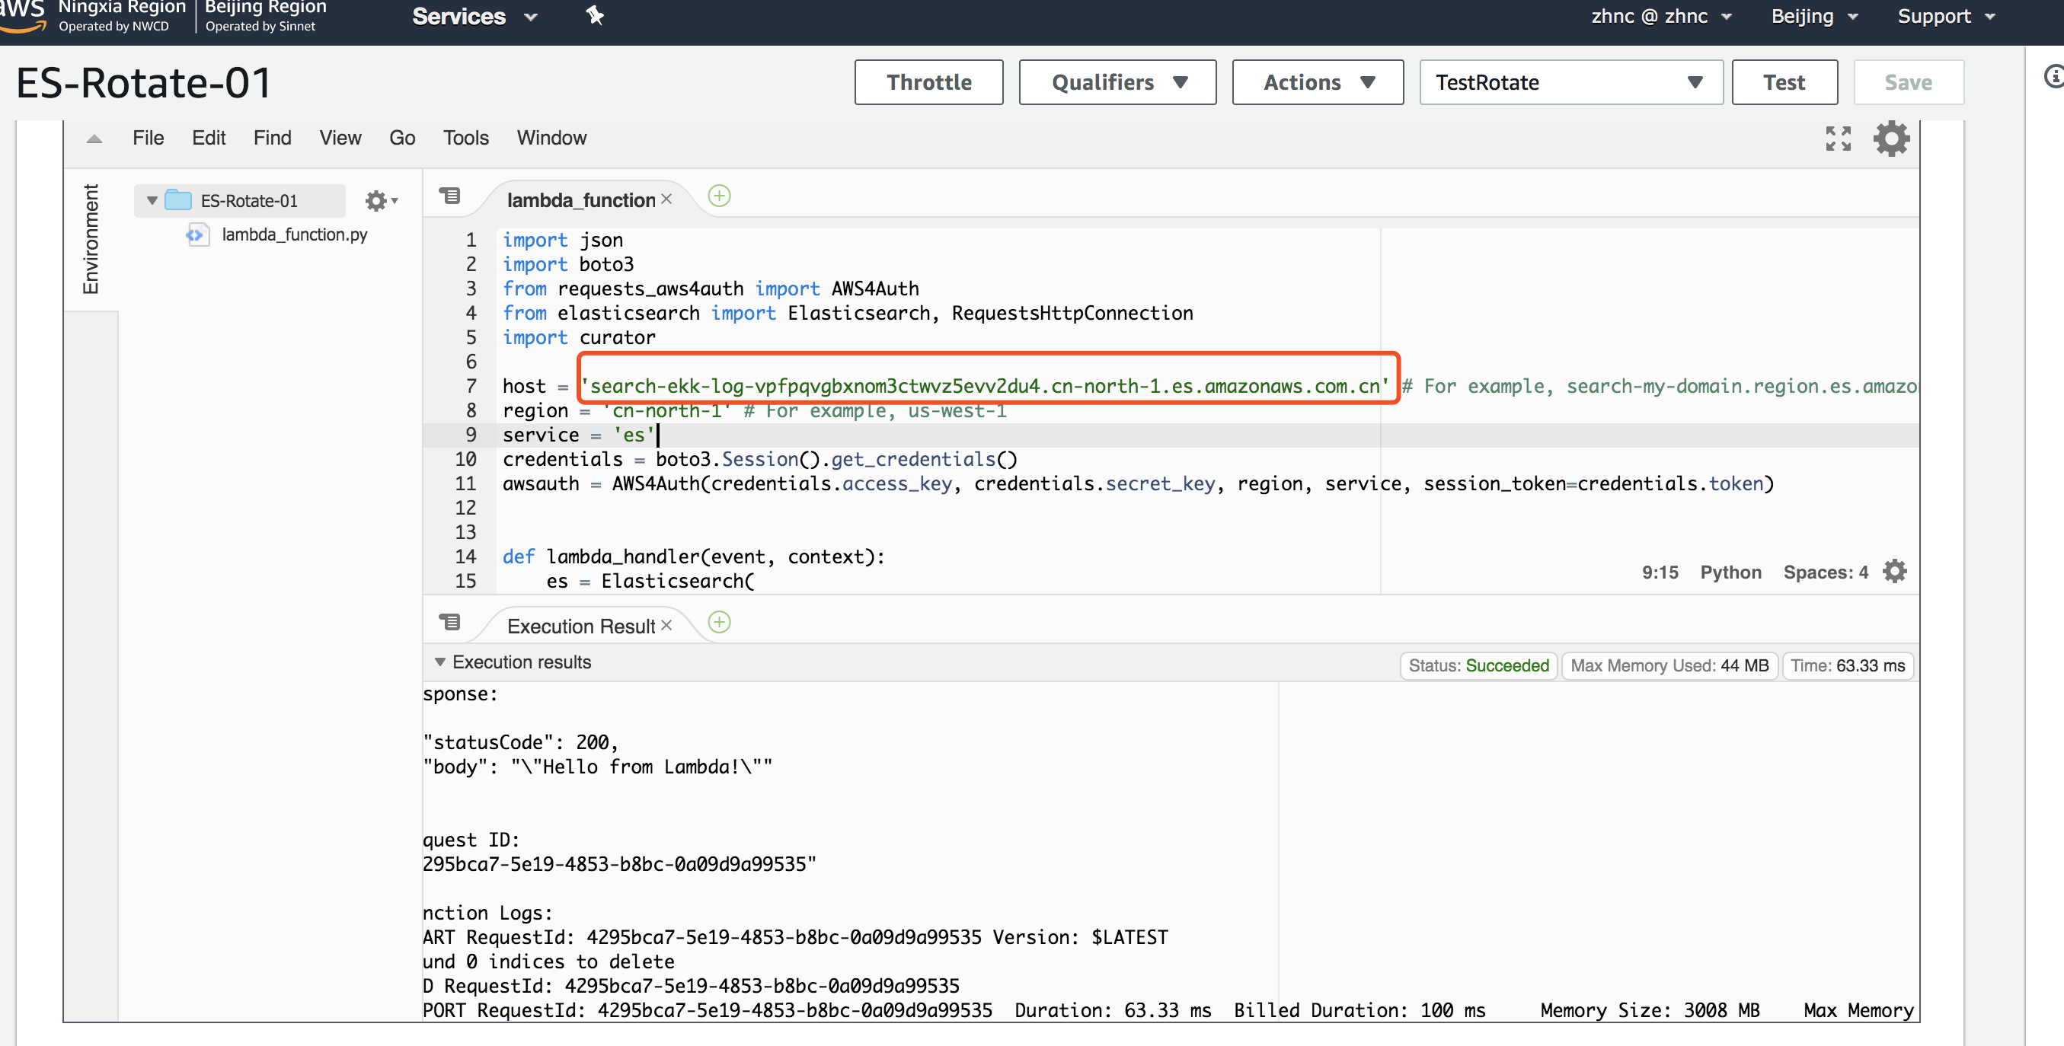Click the tab list icon beside lambda_function tab

(x=450, y=196)
